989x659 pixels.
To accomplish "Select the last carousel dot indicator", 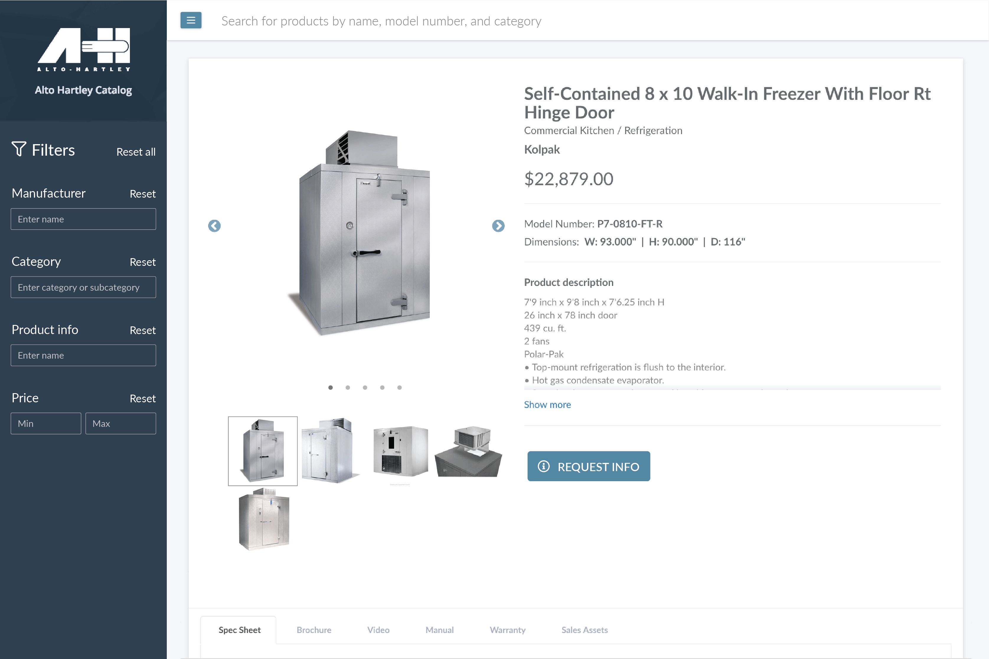I will pos(399,388).
